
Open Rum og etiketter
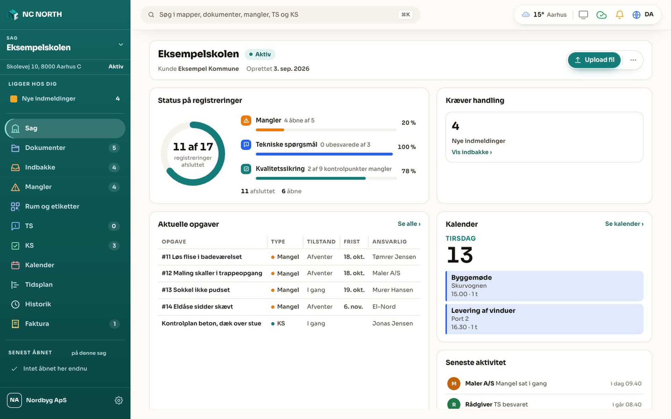pyautogui.click(x=65, y=207)
